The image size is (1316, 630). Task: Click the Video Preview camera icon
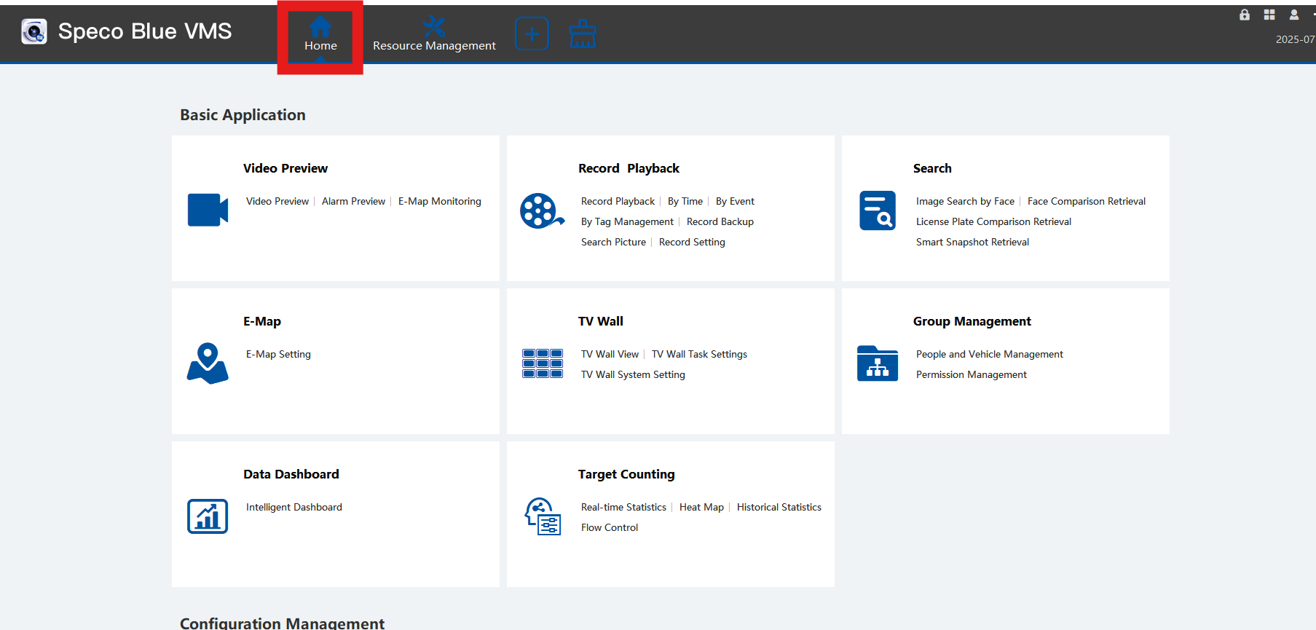pos(208,210)
